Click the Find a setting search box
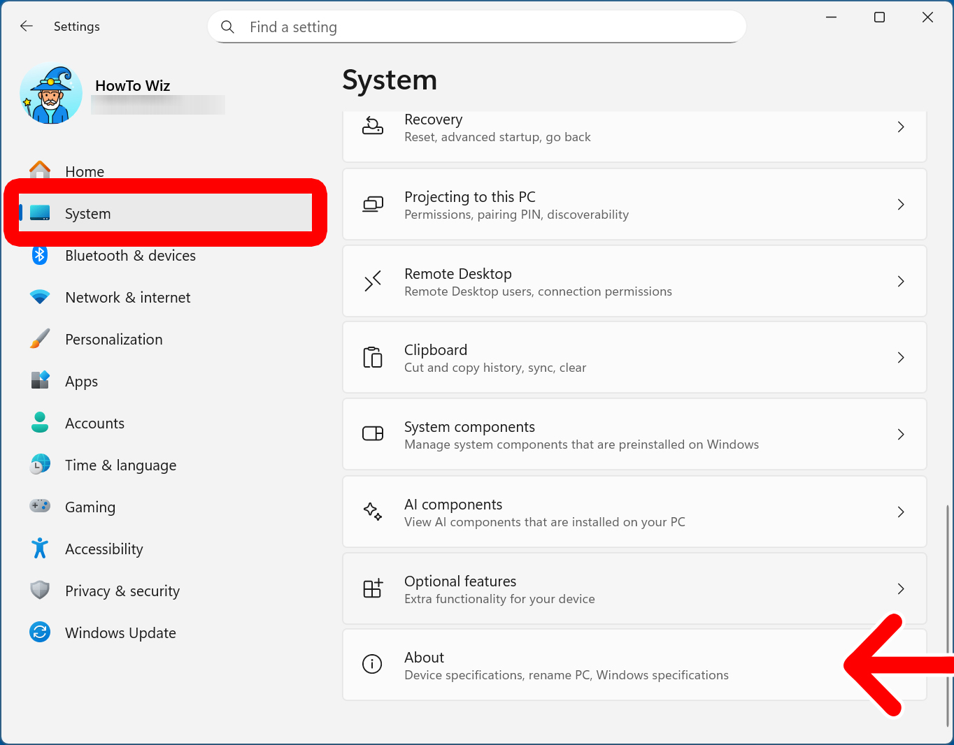 point(477,27)
